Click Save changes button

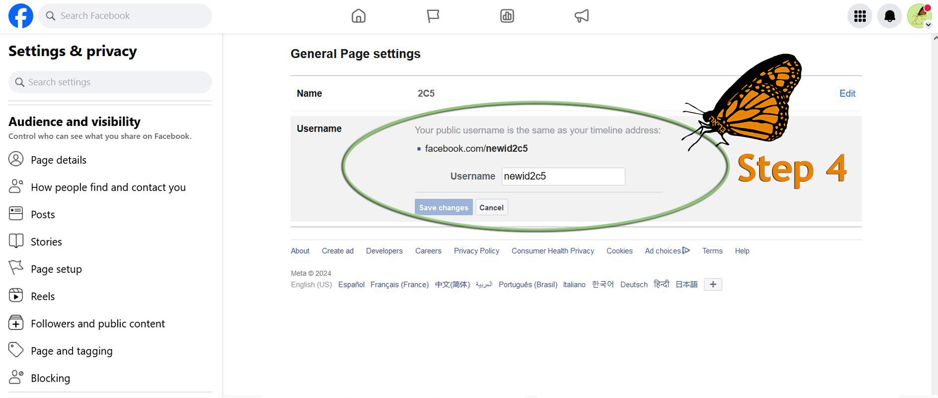pos(443,207)
